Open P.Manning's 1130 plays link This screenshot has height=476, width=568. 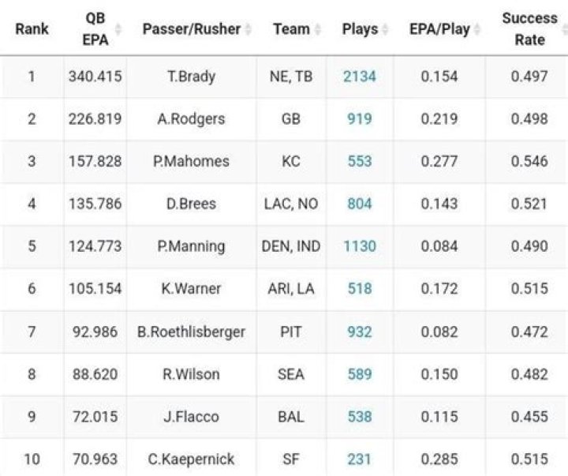360,246
